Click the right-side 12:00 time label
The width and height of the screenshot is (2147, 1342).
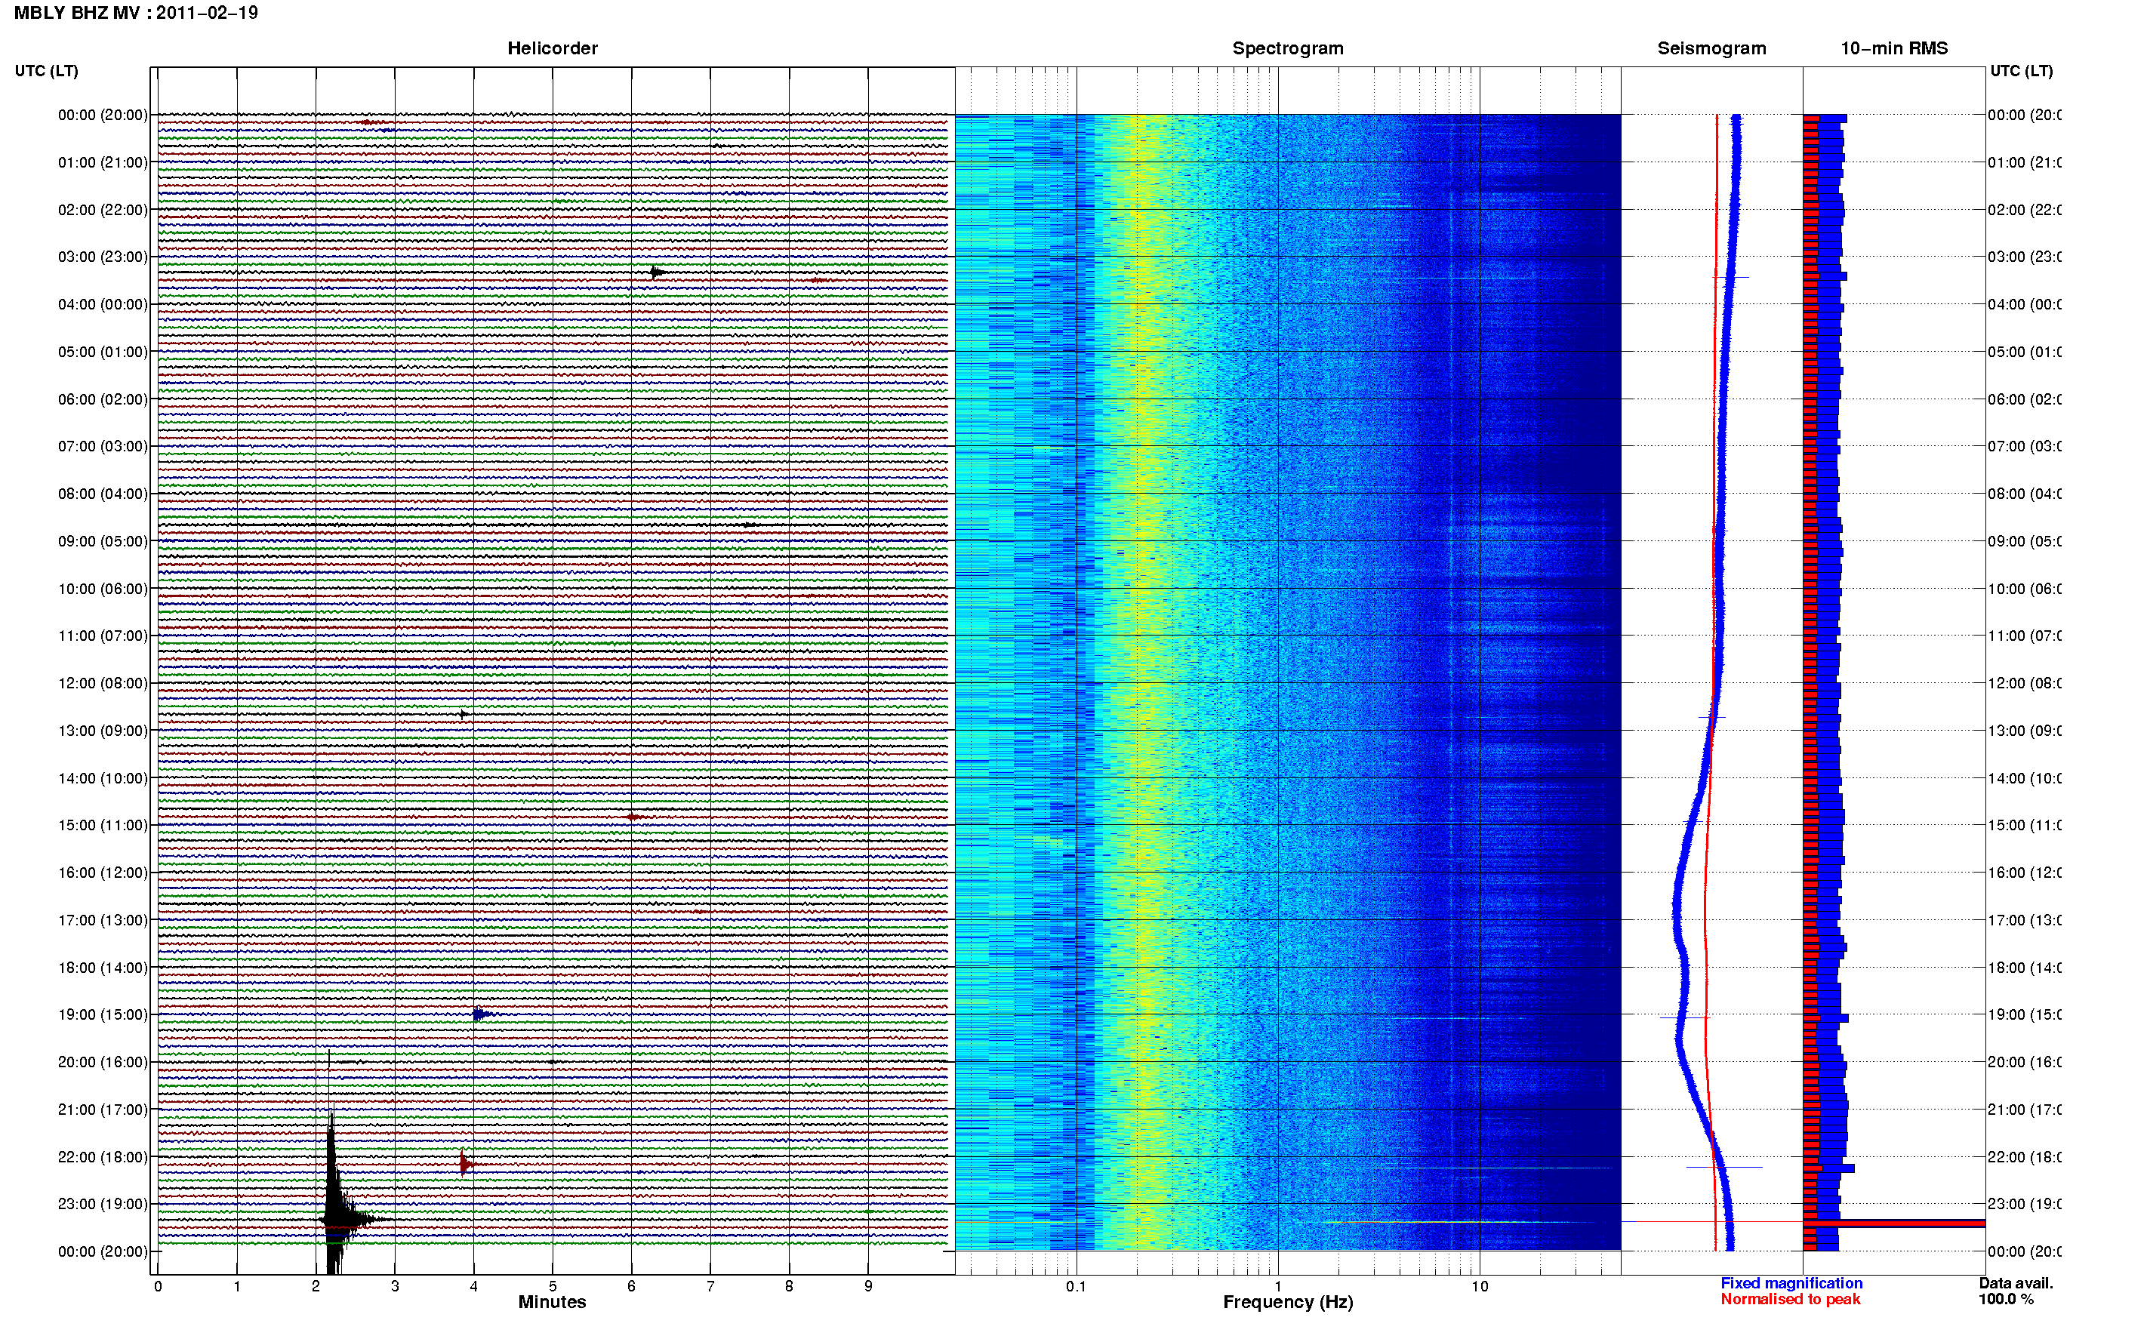click(x=2025, y=683)
